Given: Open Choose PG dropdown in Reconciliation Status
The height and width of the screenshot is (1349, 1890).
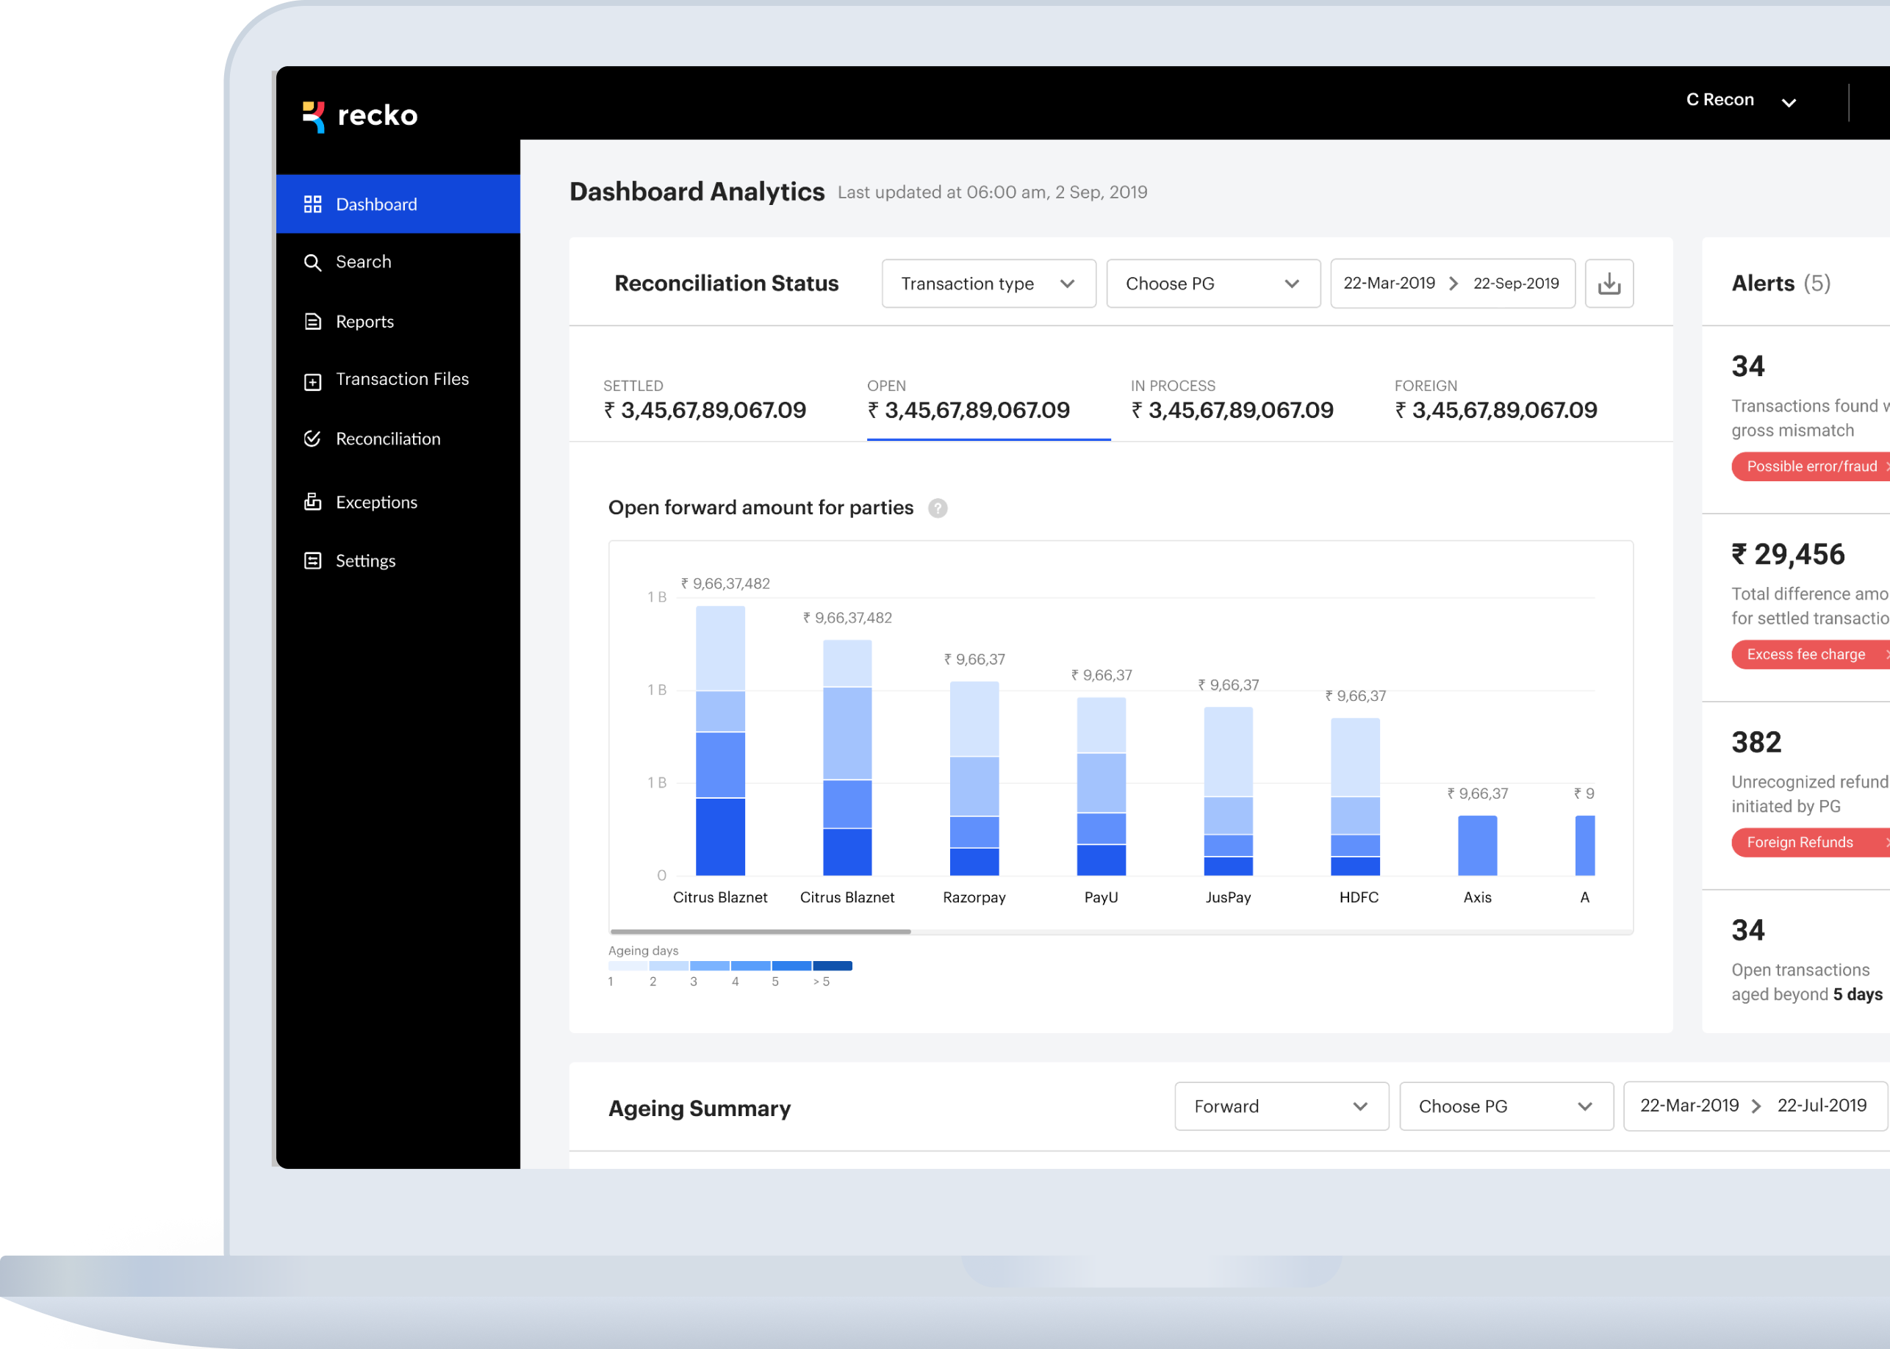Looking at the screenshot, I should (1213, 284).
